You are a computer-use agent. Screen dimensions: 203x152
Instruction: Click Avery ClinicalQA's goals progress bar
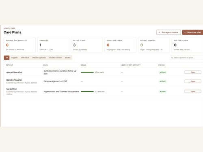pos(87,73)
